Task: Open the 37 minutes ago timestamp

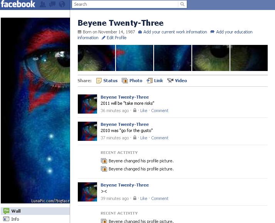Action: pyautogui.click(x=115, y=138)
